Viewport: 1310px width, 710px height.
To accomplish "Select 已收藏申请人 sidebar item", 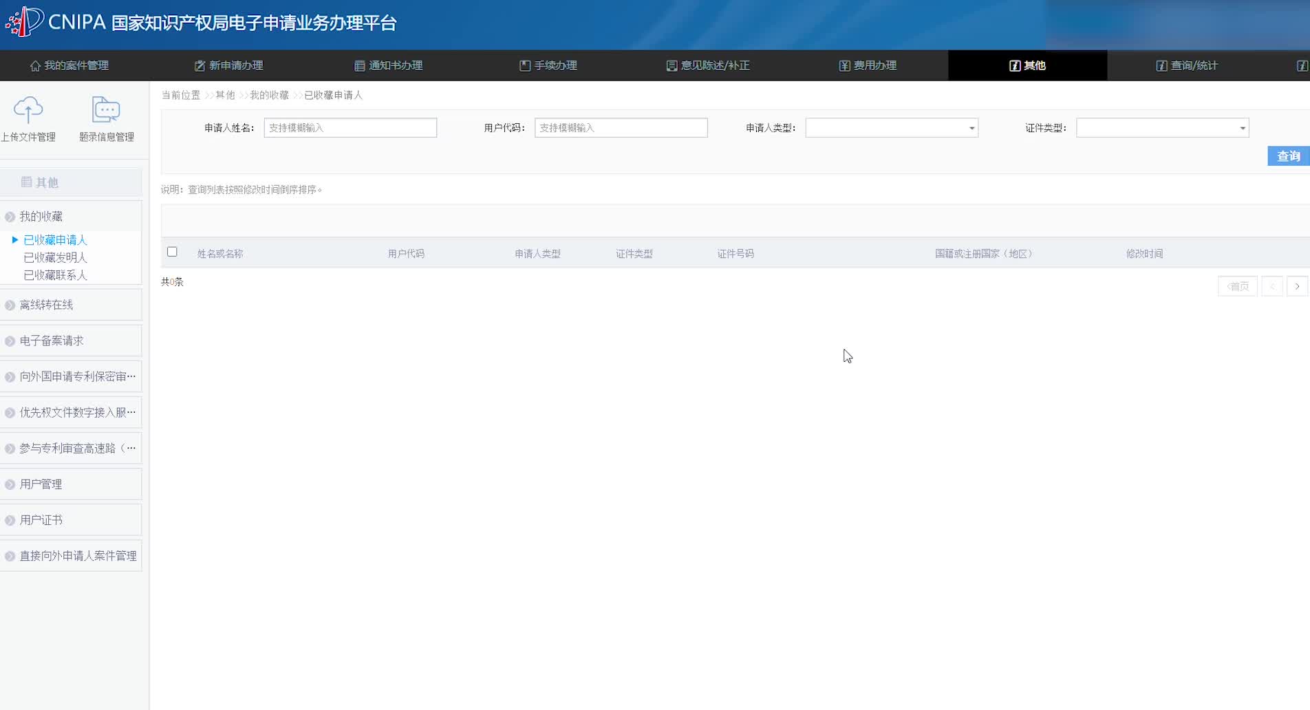I will 55,240.
